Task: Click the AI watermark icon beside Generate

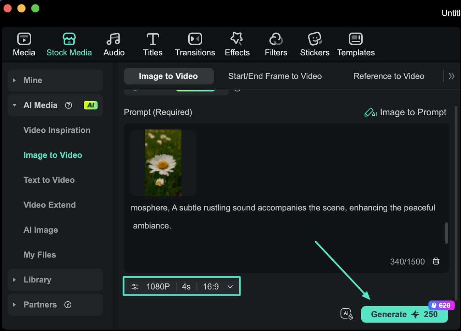Action: (346, 314)
